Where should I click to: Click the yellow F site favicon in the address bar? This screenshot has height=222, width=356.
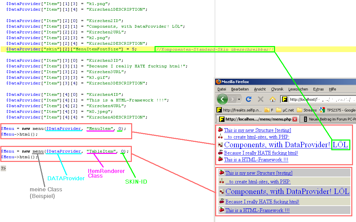pos(285,99)
